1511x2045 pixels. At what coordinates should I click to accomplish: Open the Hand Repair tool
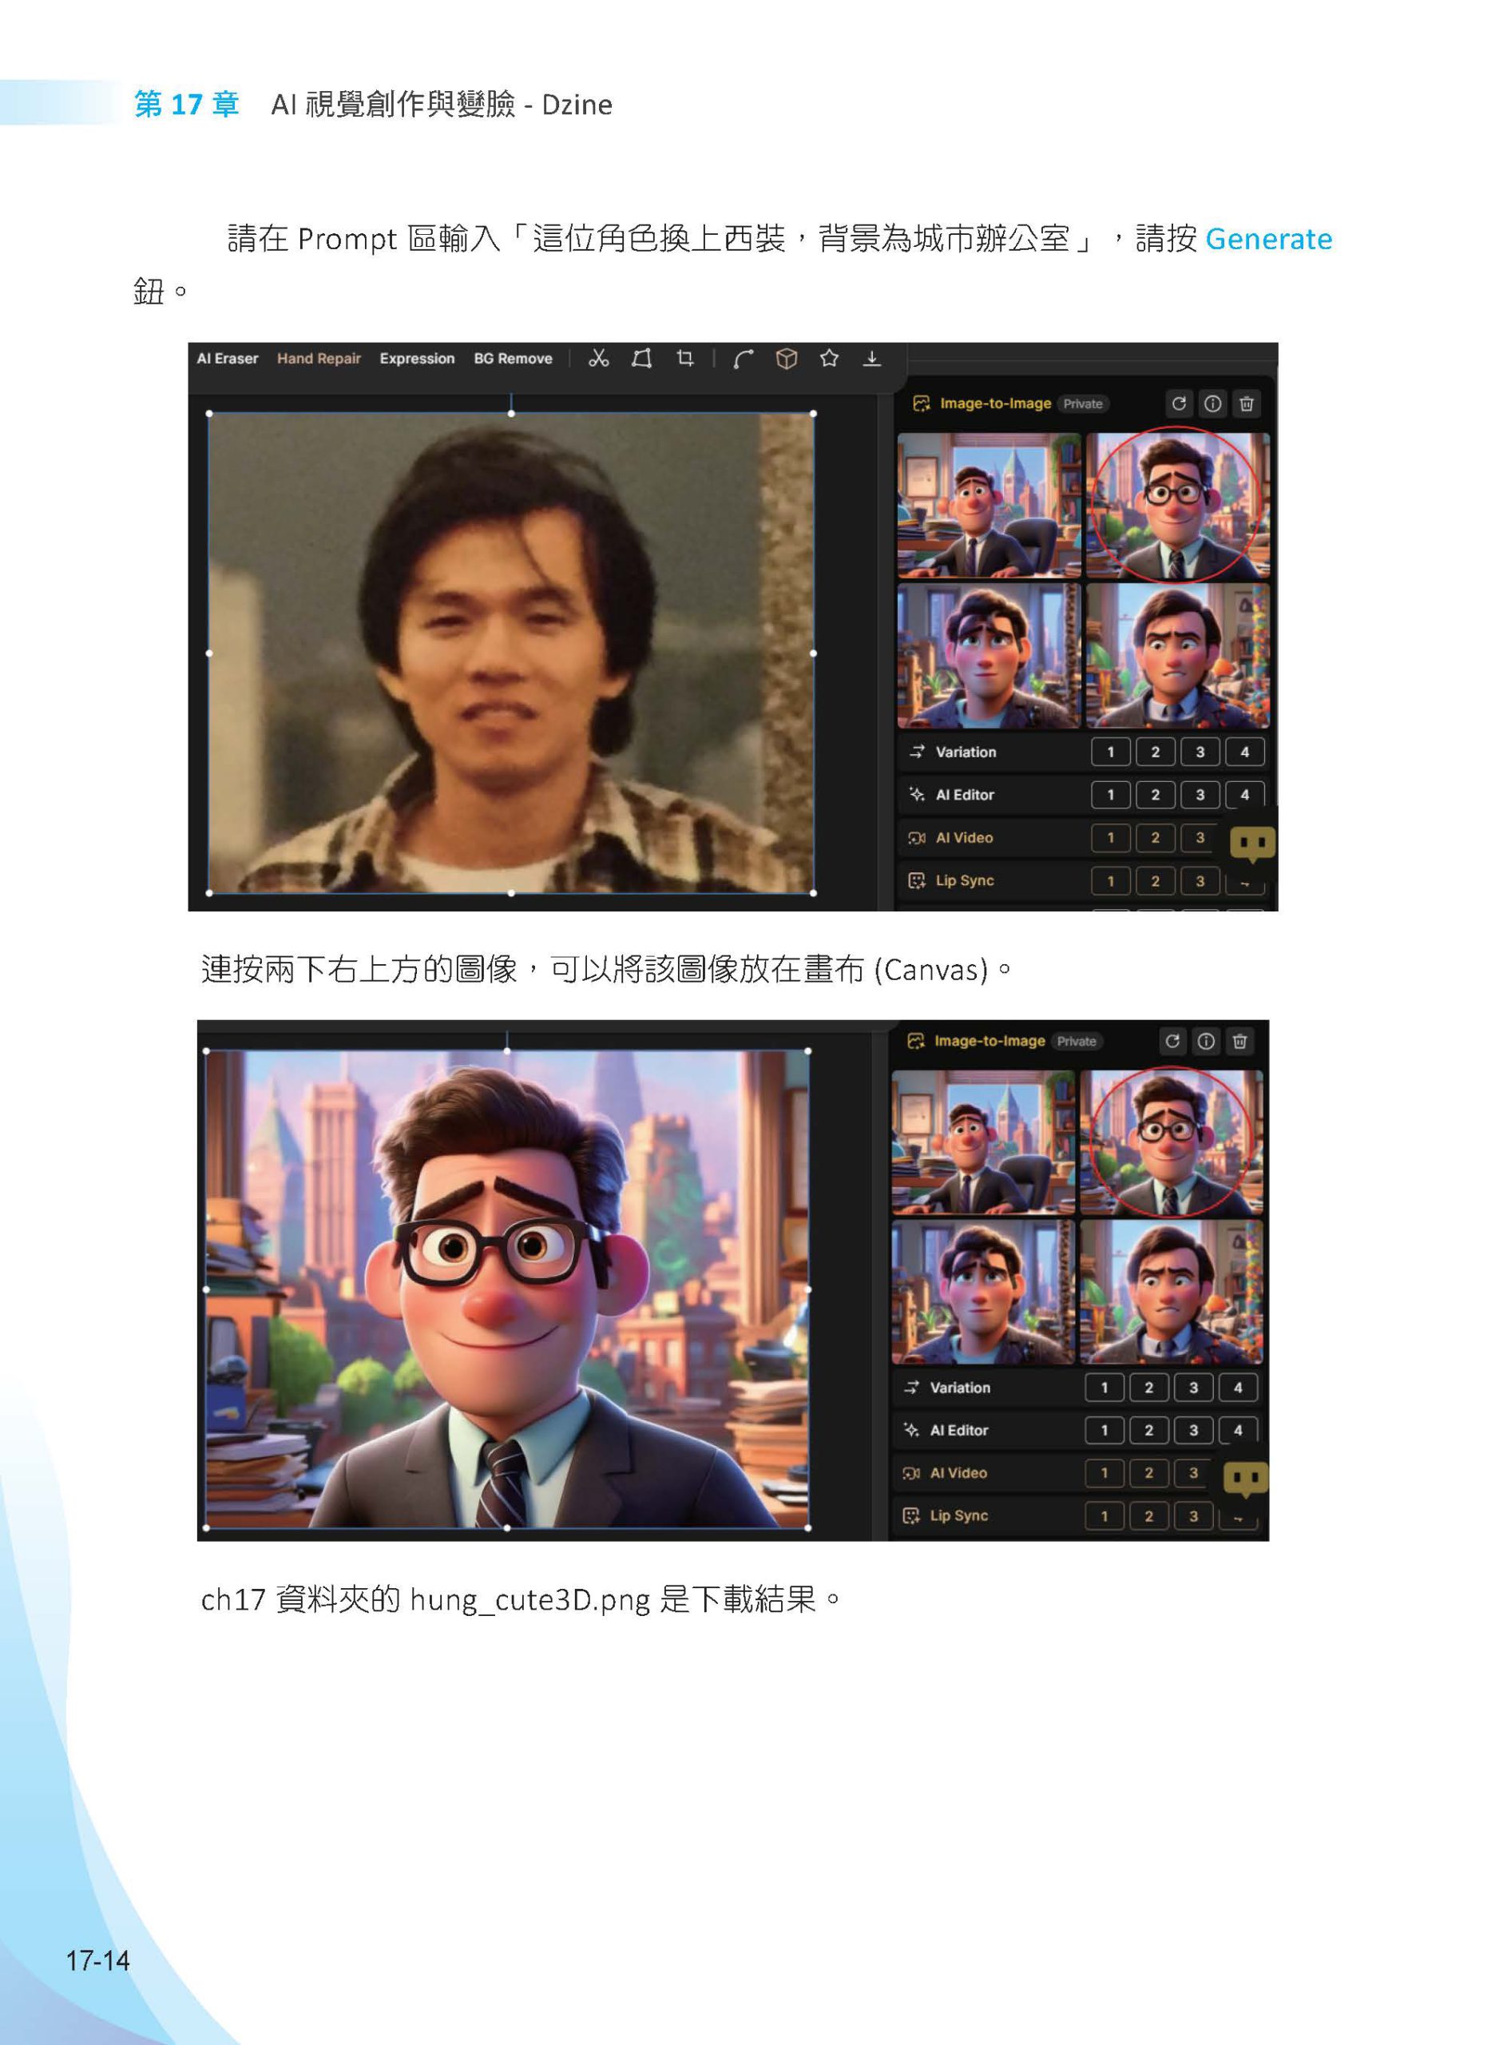(x=319, y=359)
